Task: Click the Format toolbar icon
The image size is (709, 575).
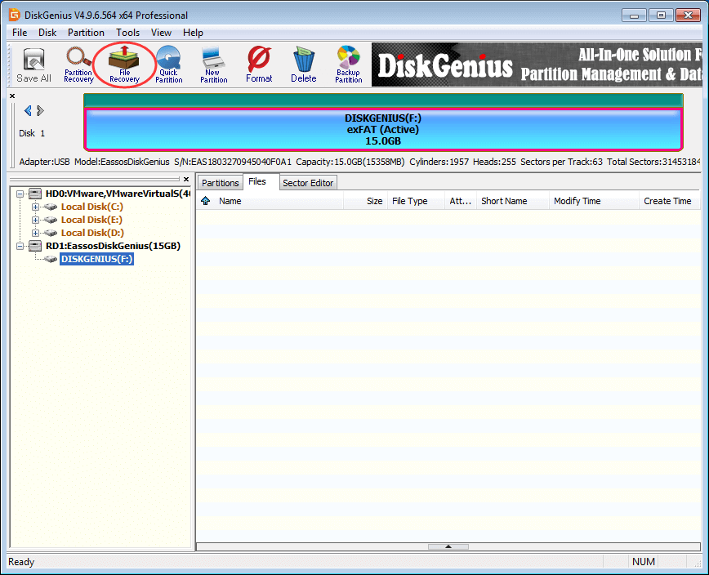Action: point(259,65)
